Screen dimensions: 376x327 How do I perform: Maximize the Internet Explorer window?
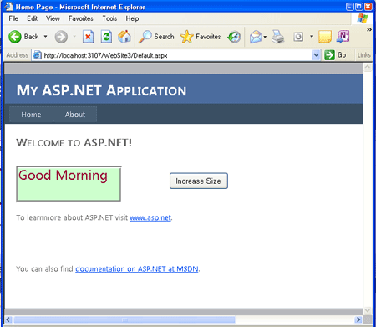pyautogui.click(x=359, y=7)
